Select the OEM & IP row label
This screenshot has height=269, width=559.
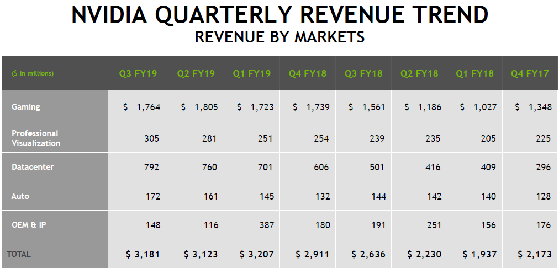29,225
